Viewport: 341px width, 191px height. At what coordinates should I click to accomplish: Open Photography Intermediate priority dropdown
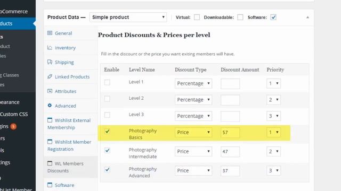tap(273, 151)
